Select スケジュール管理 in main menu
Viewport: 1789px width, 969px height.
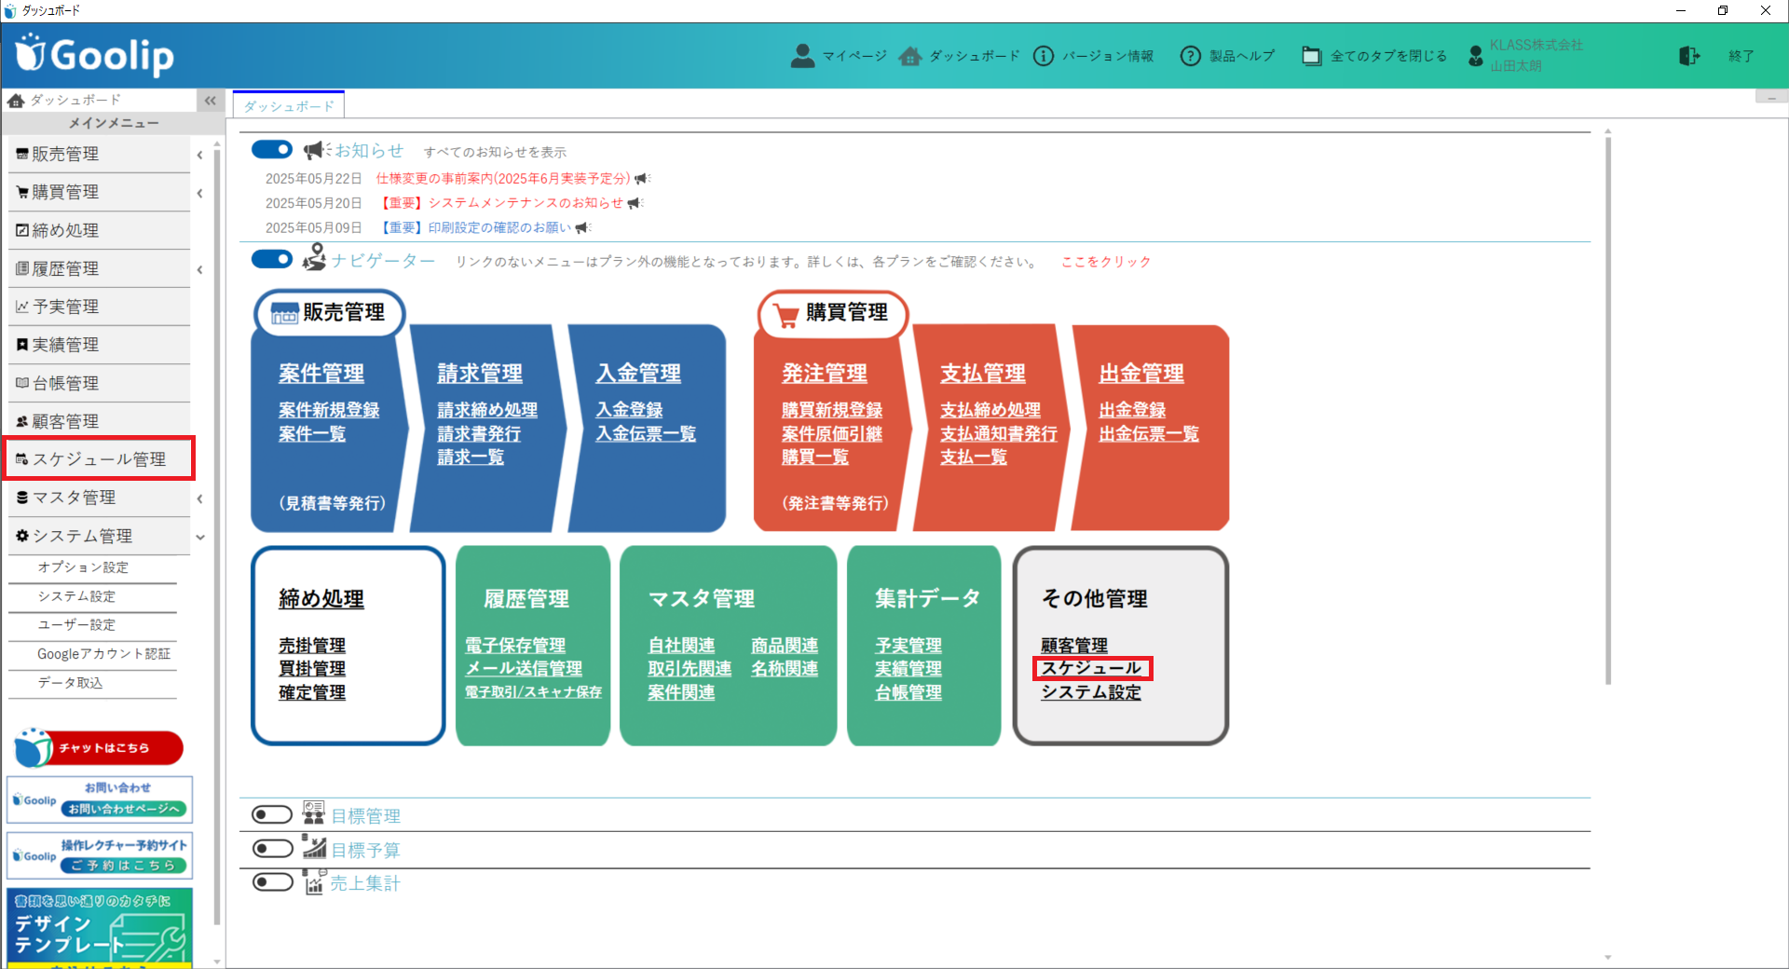pos(99,458)
